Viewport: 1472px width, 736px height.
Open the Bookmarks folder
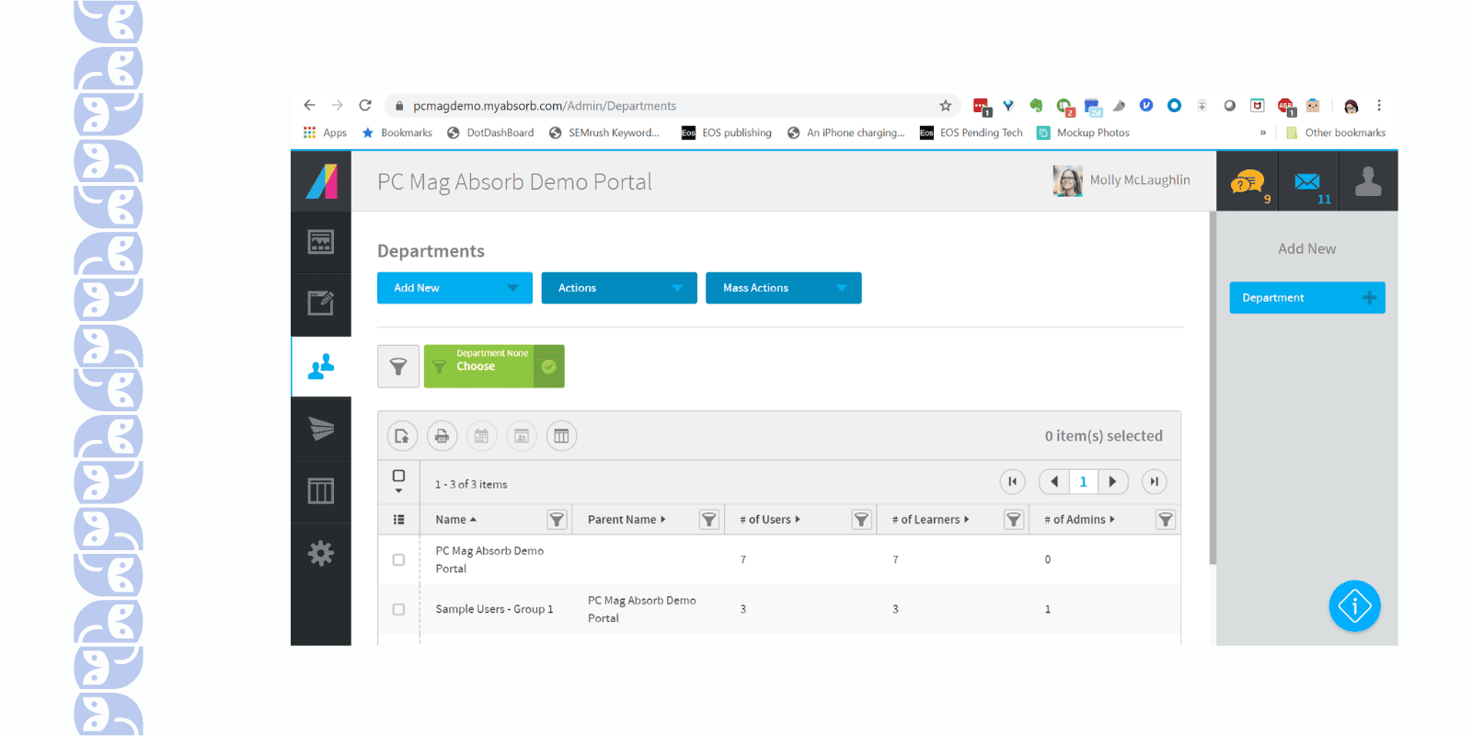pyautogui.click(x=397, y=132)
